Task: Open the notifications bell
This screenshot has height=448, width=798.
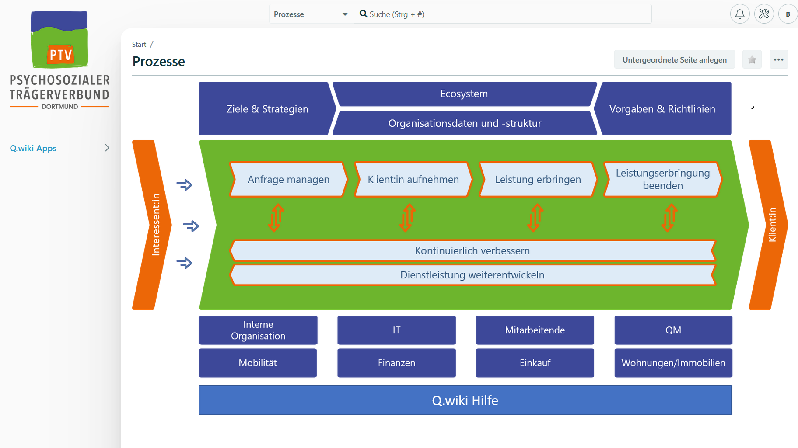Action: pos(740,14)
